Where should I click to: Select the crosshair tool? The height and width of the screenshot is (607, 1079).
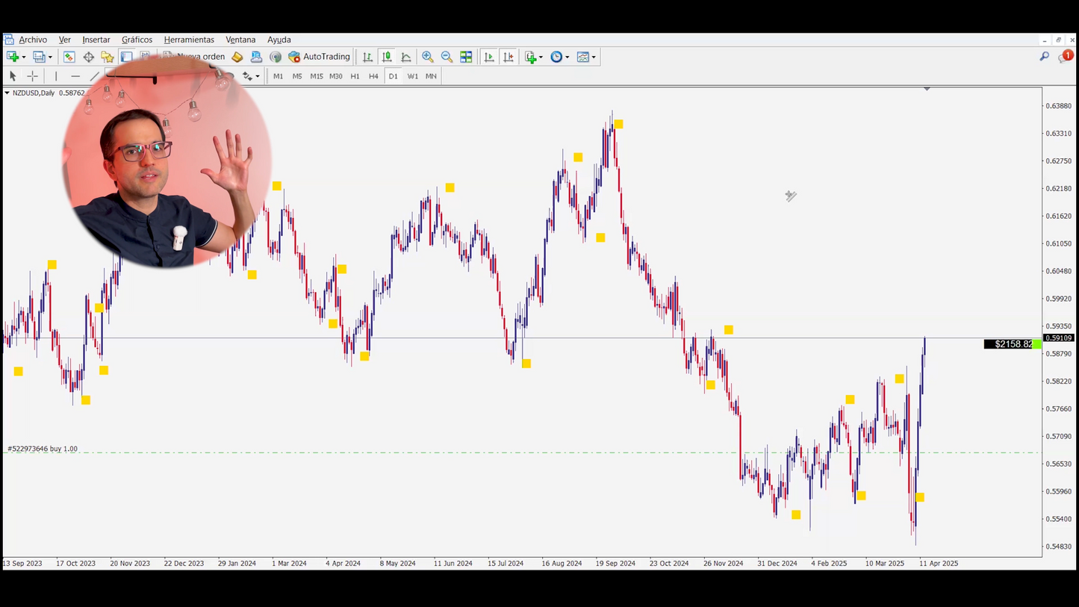[x=32, y=76]
